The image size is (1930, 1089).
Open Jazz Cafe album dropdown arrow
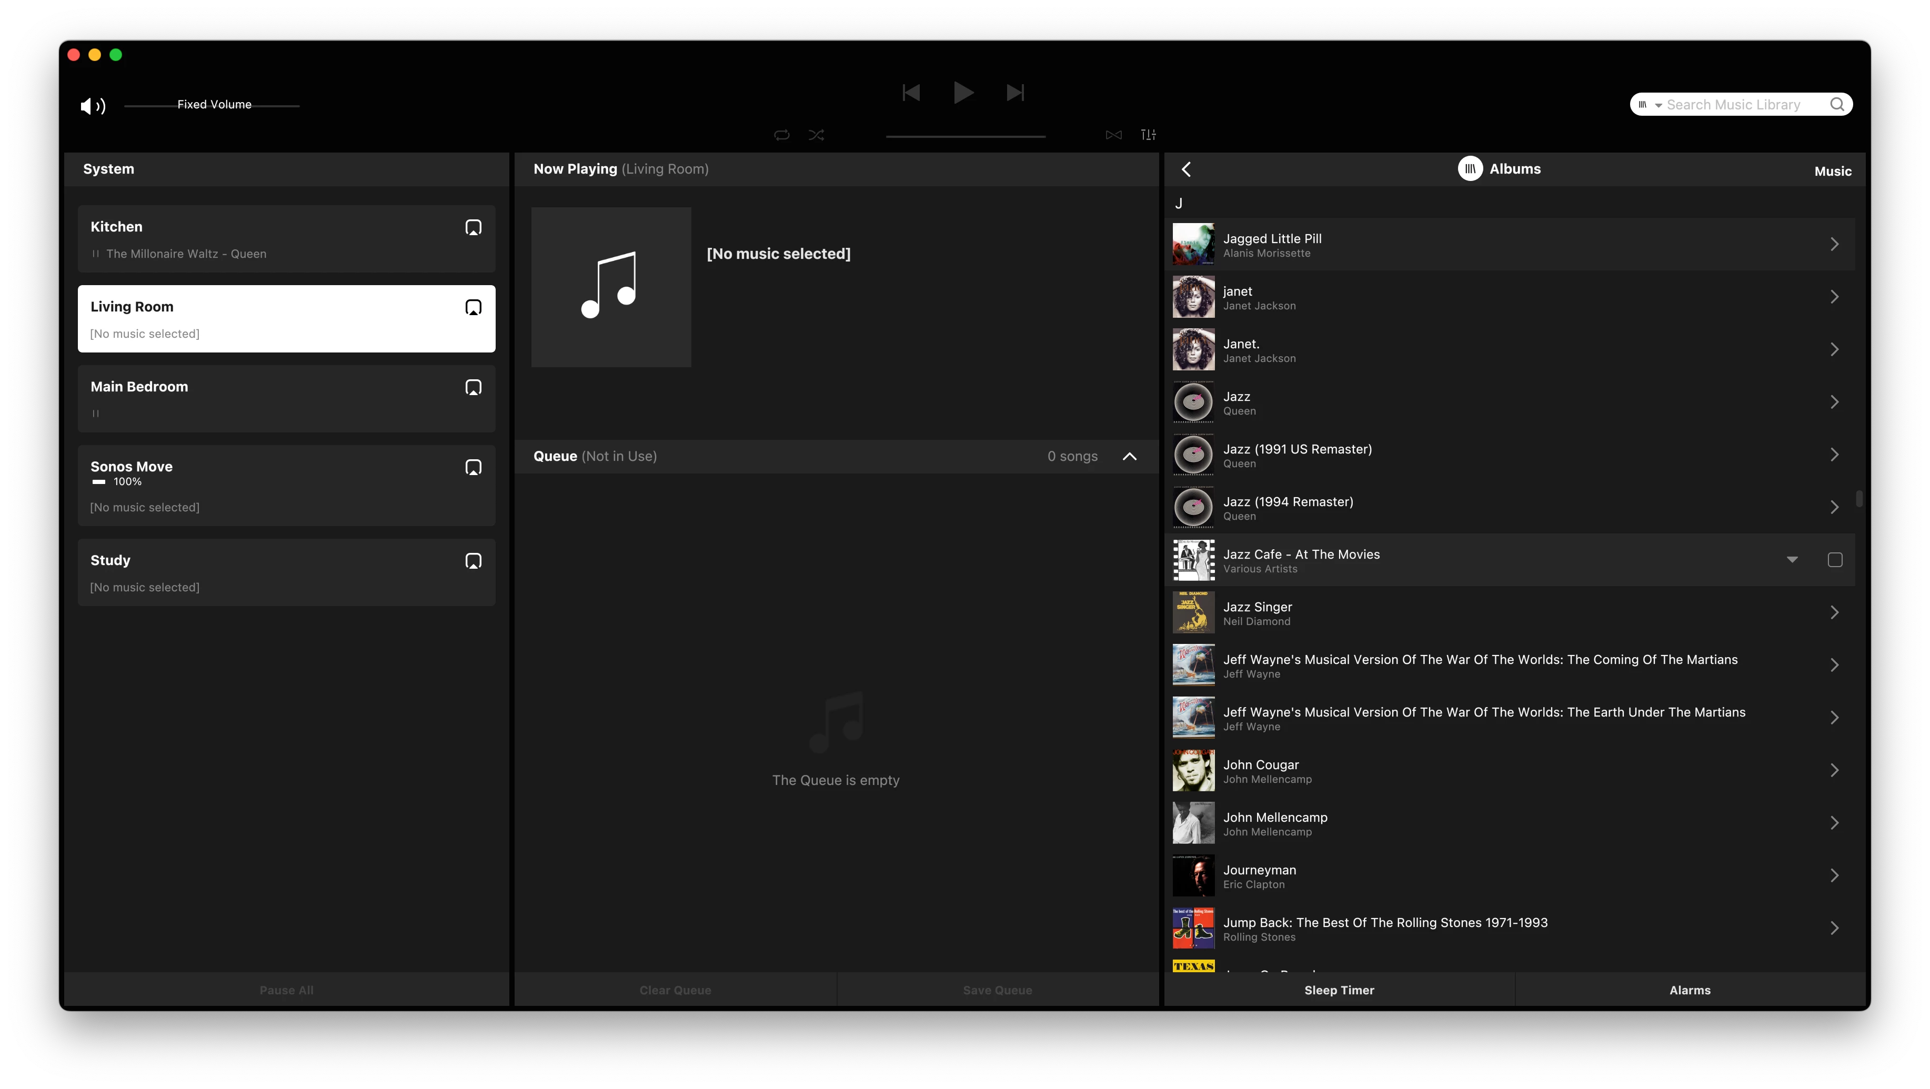click(1792, 559)
